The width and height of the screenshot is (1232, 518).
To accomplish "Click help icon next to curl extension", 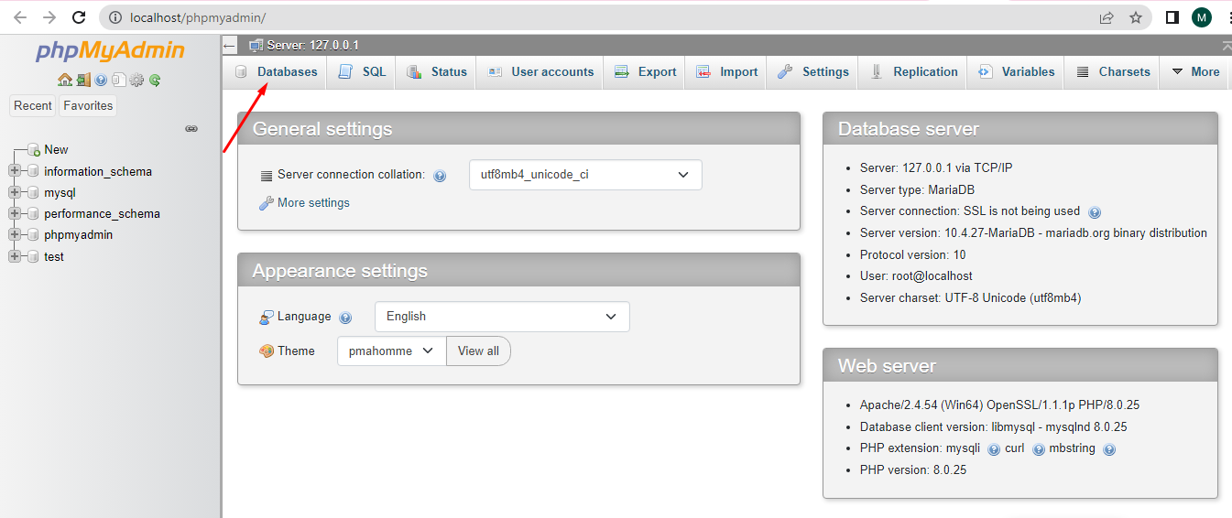I will pyautogui.click(x=1039, y=449).
